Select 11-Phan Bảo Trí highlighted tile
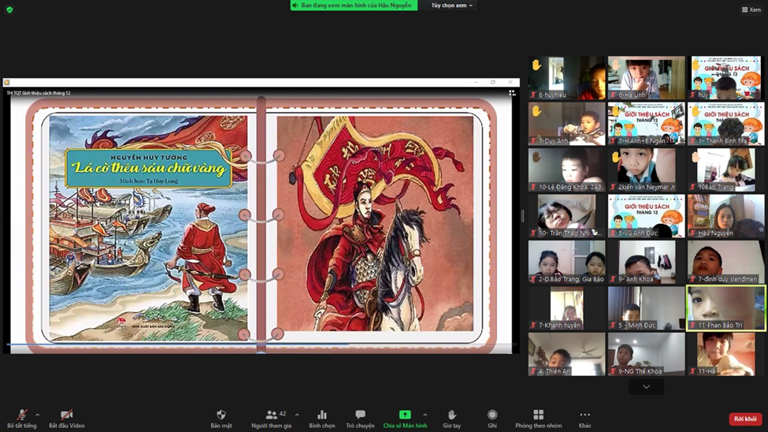This screenshot has width=768, height=432. 726,308
